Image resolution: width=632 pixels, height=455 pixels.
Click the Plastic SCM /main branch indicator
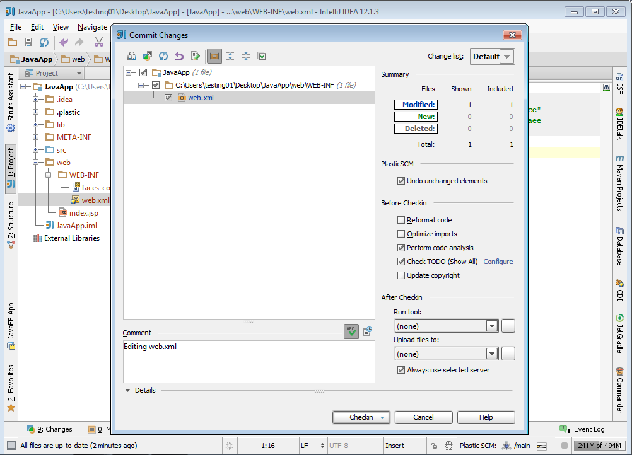(515, 446)
